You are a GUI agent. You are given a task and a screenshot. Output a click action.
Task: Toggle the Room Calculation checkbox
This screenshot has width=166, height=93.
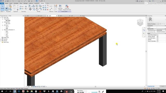pos(157,41)
